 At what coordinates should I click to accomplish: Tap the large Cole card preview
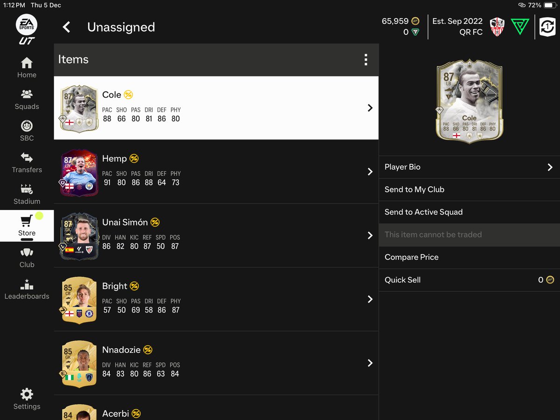[x=469, y=101]
